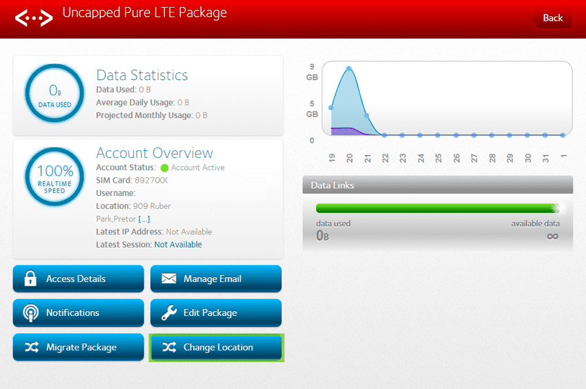Click the envelope icon on Manage Email
The width and height of the screenshot is (586, 389).
tap(168, 279)
